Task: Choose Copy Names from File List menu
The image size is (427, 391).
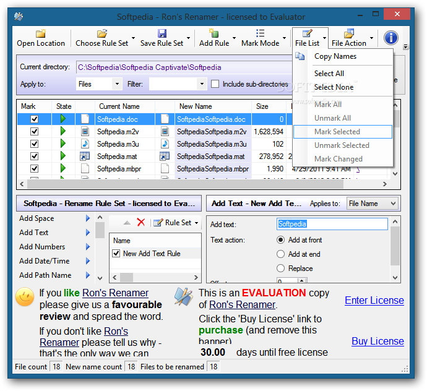Action: [343, 56]
